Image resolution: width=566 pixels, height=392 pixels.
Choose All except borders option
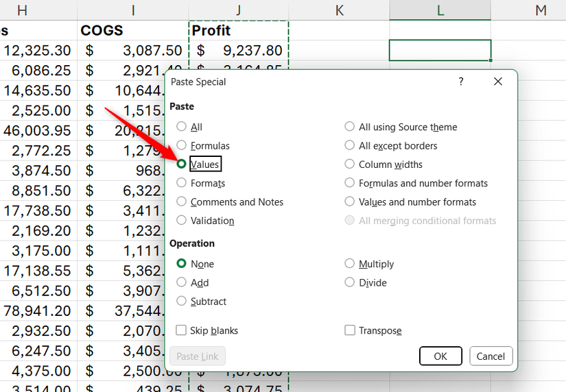point(350,146)
